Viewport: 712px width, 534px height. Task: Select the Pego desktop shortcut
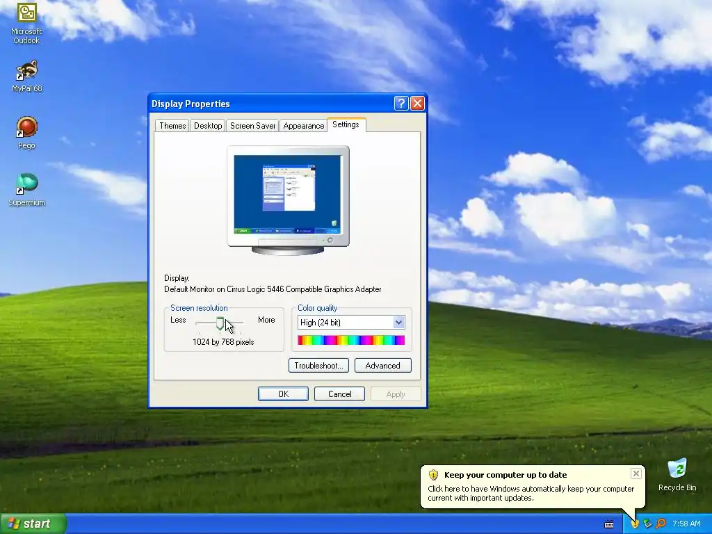point(26,133)
